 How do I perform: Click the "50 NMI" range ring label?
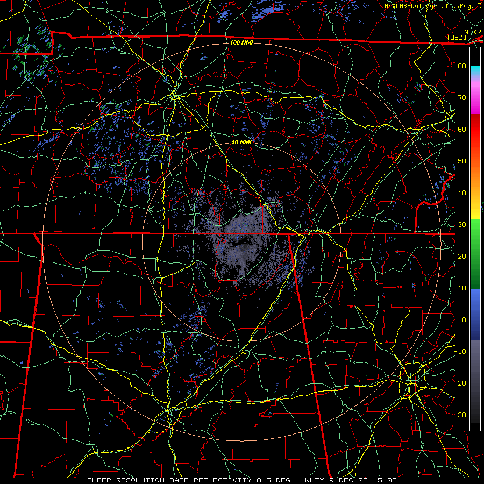(x=241, y=143)
